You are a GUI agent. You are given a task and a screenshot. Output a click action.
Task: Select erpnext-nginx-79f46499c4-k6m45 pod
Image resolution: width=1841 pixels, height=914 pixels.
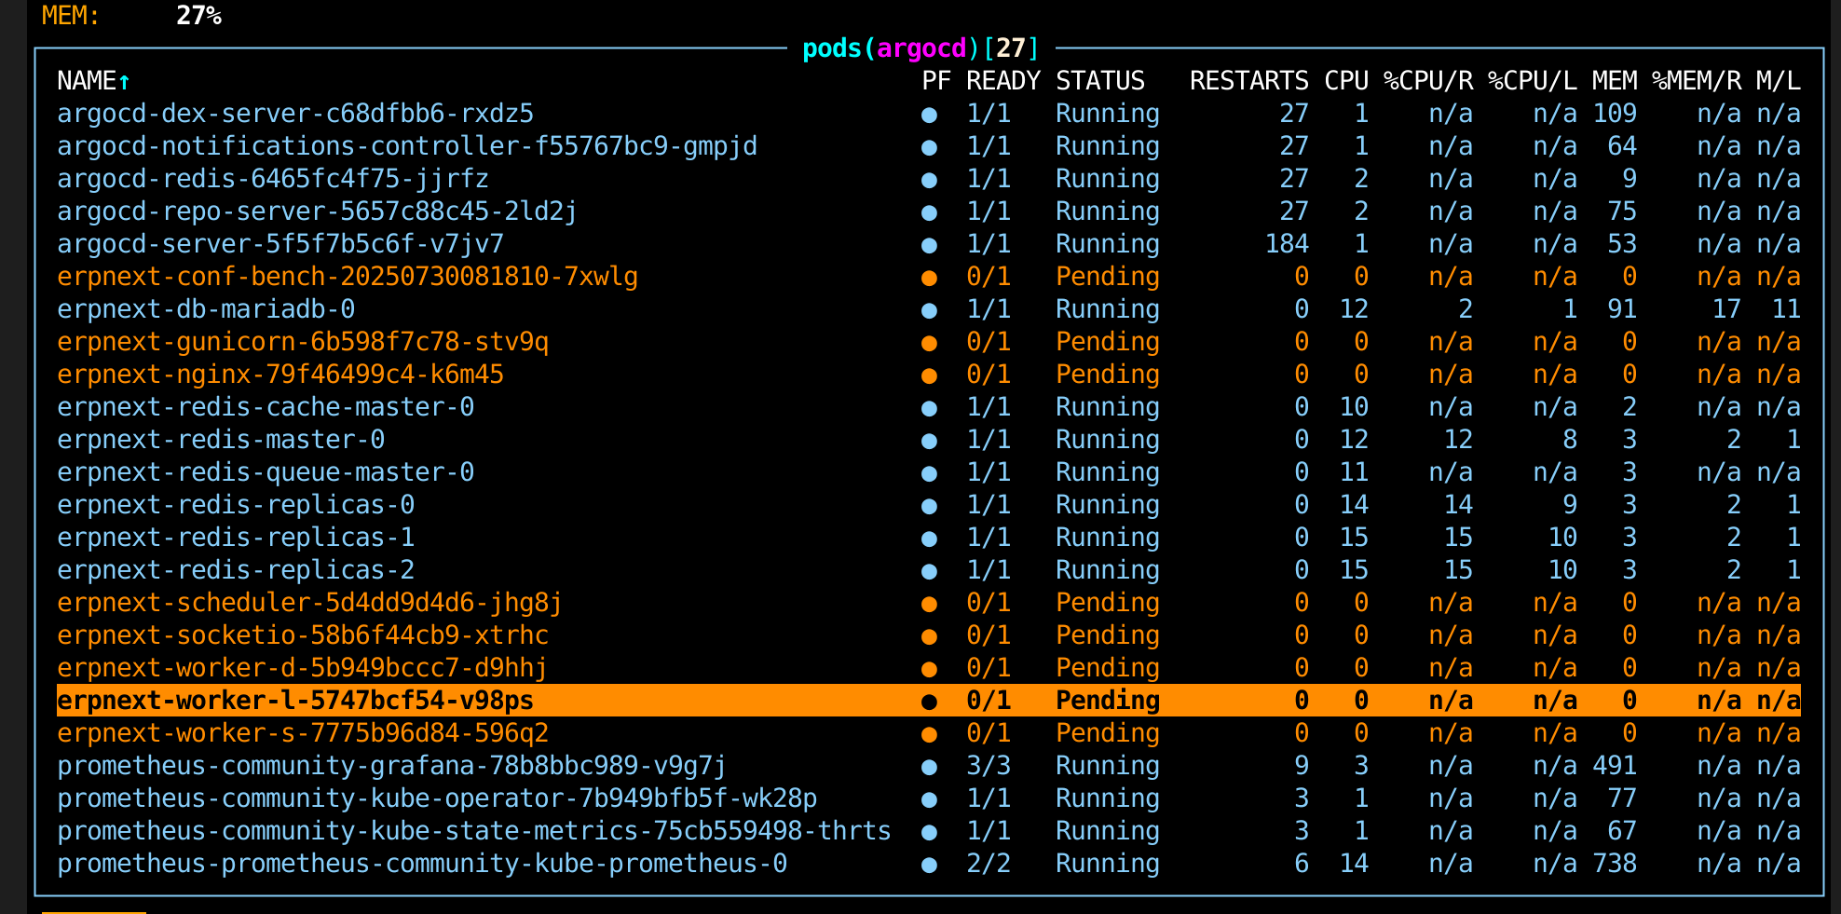(929, 375)
